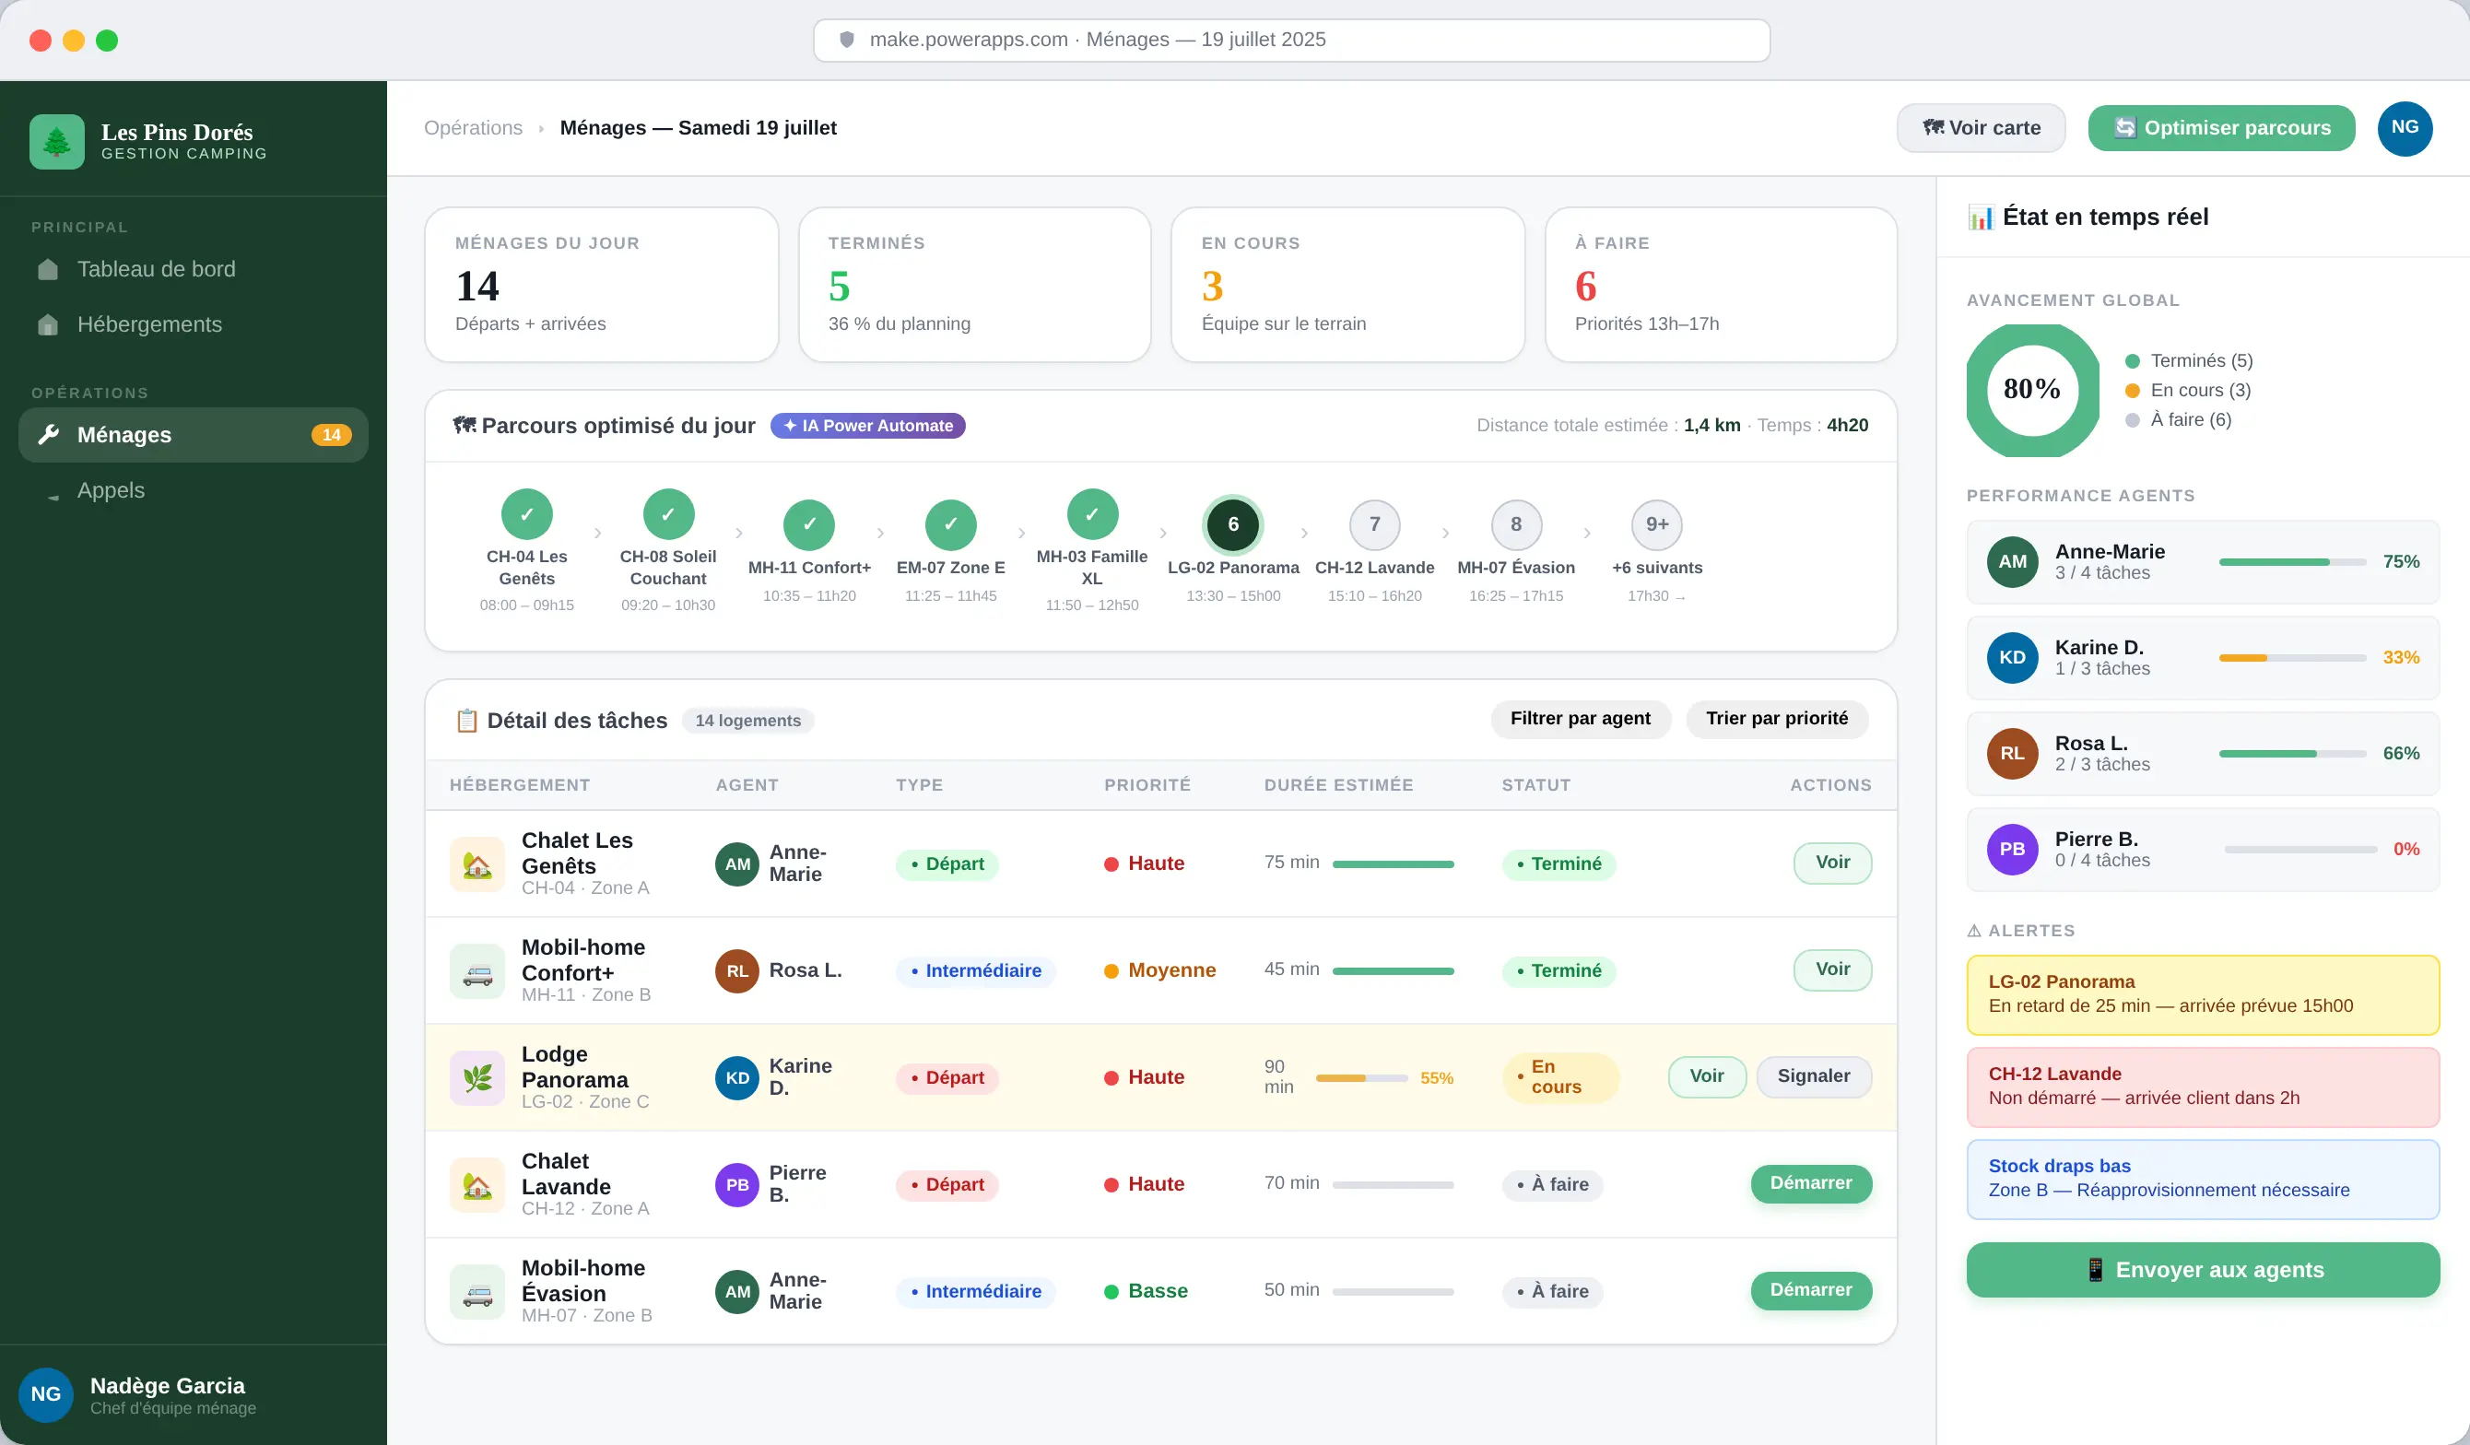Click Signaler for Lodge Panorama

(1813, 1076)
